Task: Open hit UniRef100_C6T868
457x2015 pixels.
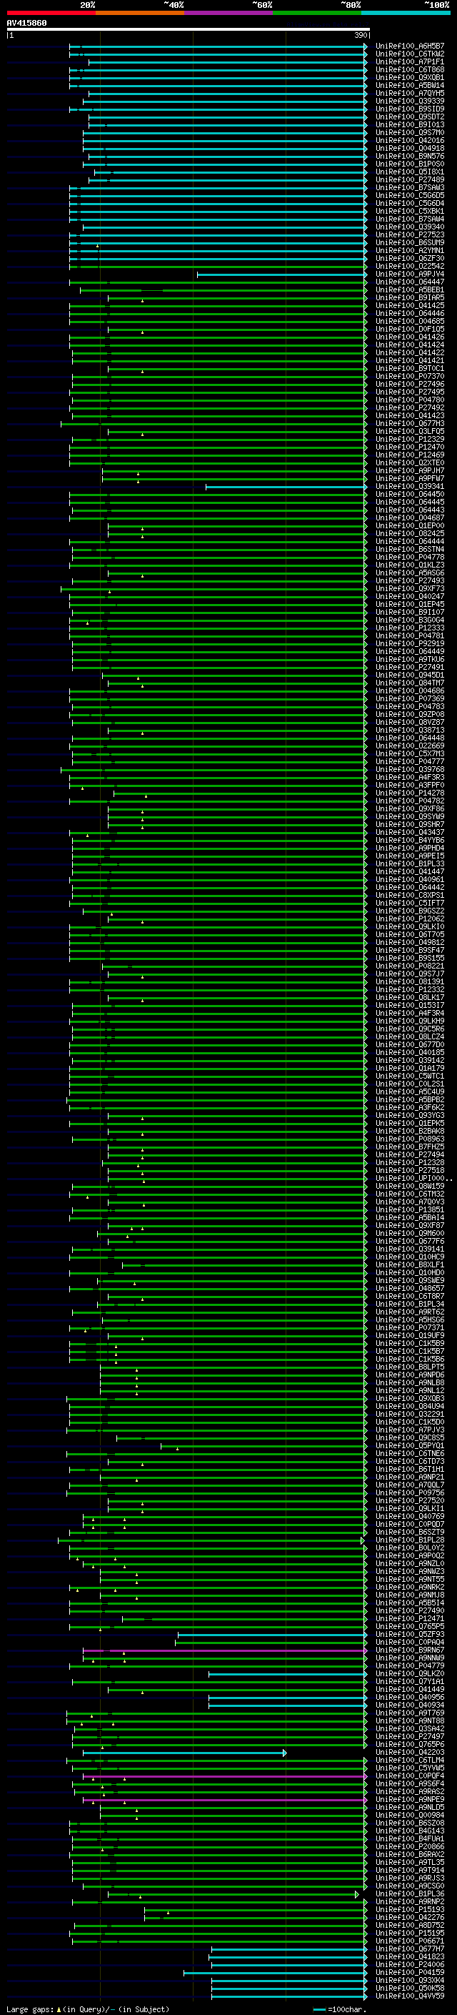Action: [x=410, y=69]
